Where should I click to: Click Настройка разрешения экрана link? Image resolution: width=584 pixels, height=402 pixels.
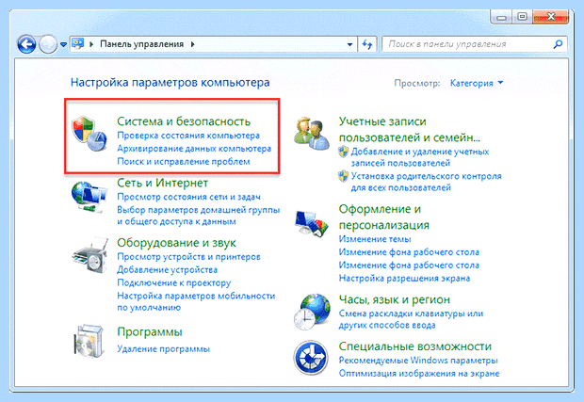[x=404, y=278]
